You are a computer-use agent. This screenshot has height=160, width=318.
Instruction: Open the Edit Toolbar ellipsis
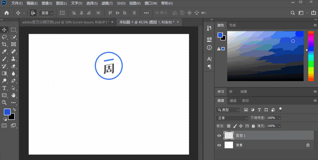[x=13, y=103]
